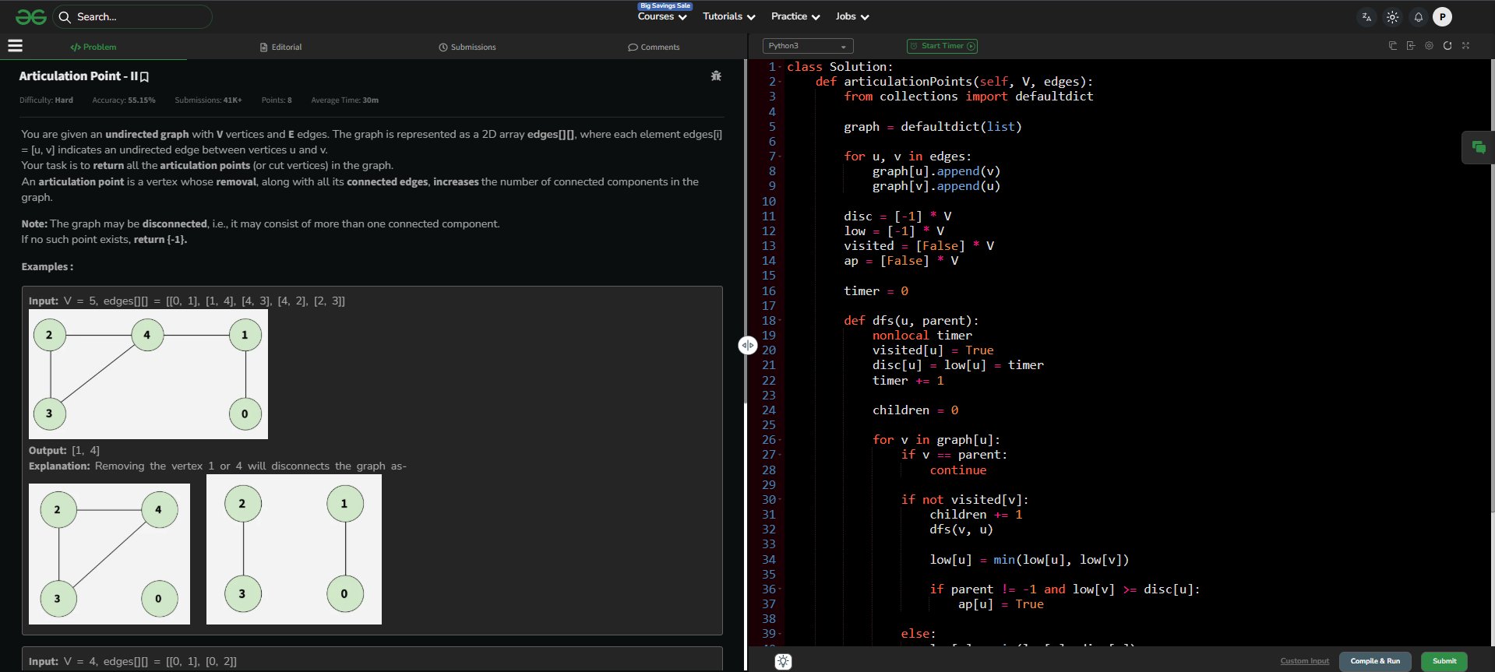1495x672 pixels.
Task: Open the chat bubble side widget
Action: [1478, 147]
